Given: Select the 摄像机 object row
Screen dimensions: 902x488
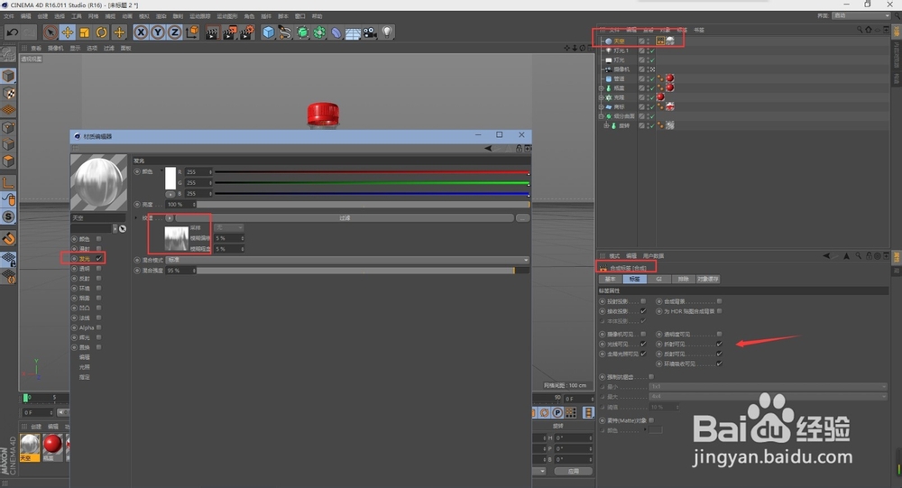Looking at the screenshot, I should click(621, 69).
